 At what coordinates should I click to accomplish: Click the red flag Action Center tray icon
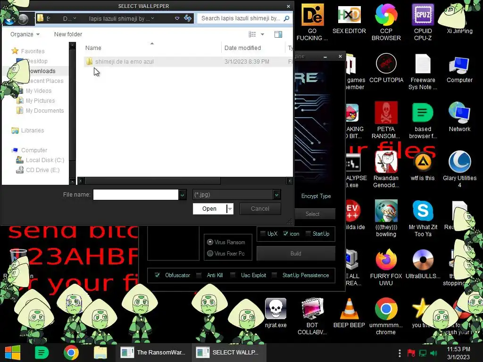click(x=411, y=353)
